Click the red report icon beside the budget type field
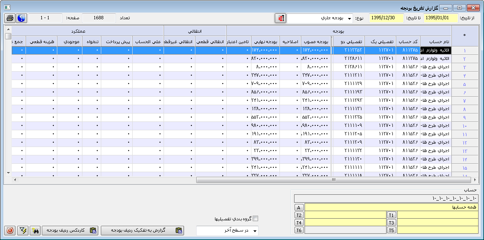This screenshot has height=240, width=484. [x=280, y=18]
